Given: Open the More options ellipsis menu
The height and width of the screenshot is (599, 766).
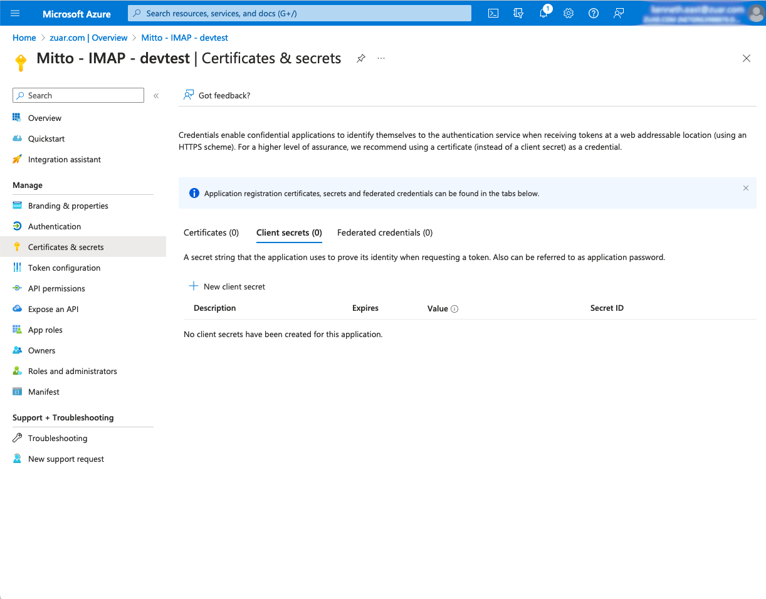Looking at the screenshot, I should click(x=381, y=58).
